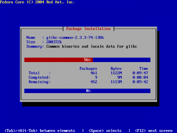Click the F12 next screen hint
Image resolution: width=177 pixels, height=133 pixels.
pyautogui.click(x=154, y=131)
